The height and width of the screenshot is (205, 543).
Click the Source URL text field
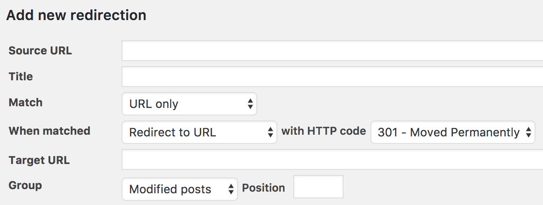(x=332, y=51)
